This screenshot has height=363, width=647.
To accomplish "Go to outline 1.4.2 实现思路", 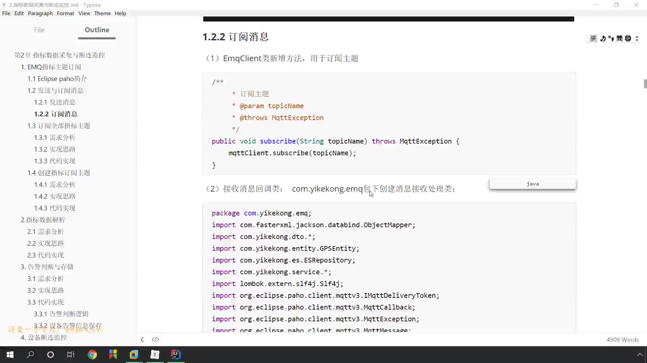I will (x=55, y=196).
